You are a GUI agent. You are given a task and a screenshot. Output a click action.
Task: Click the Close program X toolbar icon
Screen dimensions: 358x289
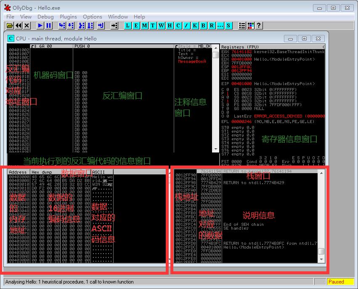27,25
